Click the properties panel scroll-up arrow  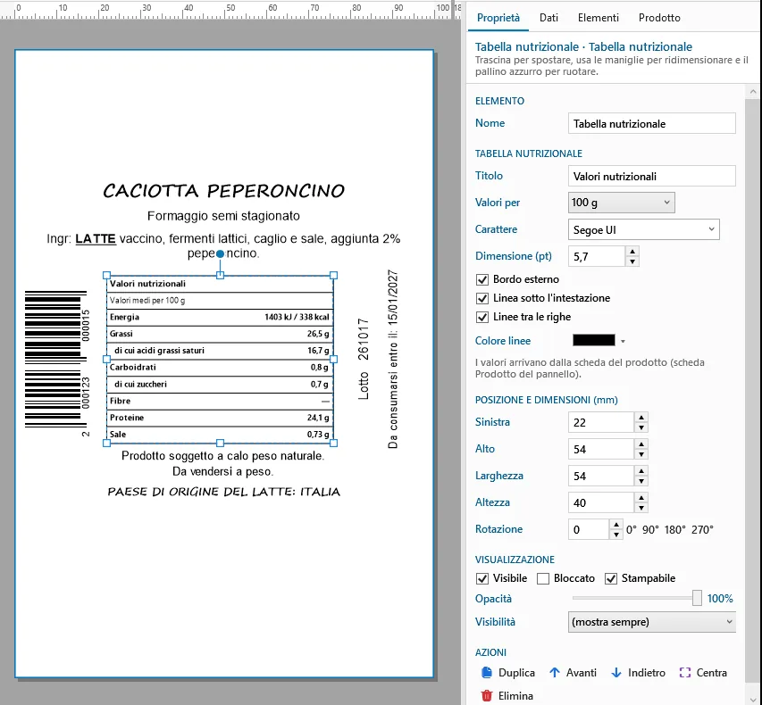point(753,91)
